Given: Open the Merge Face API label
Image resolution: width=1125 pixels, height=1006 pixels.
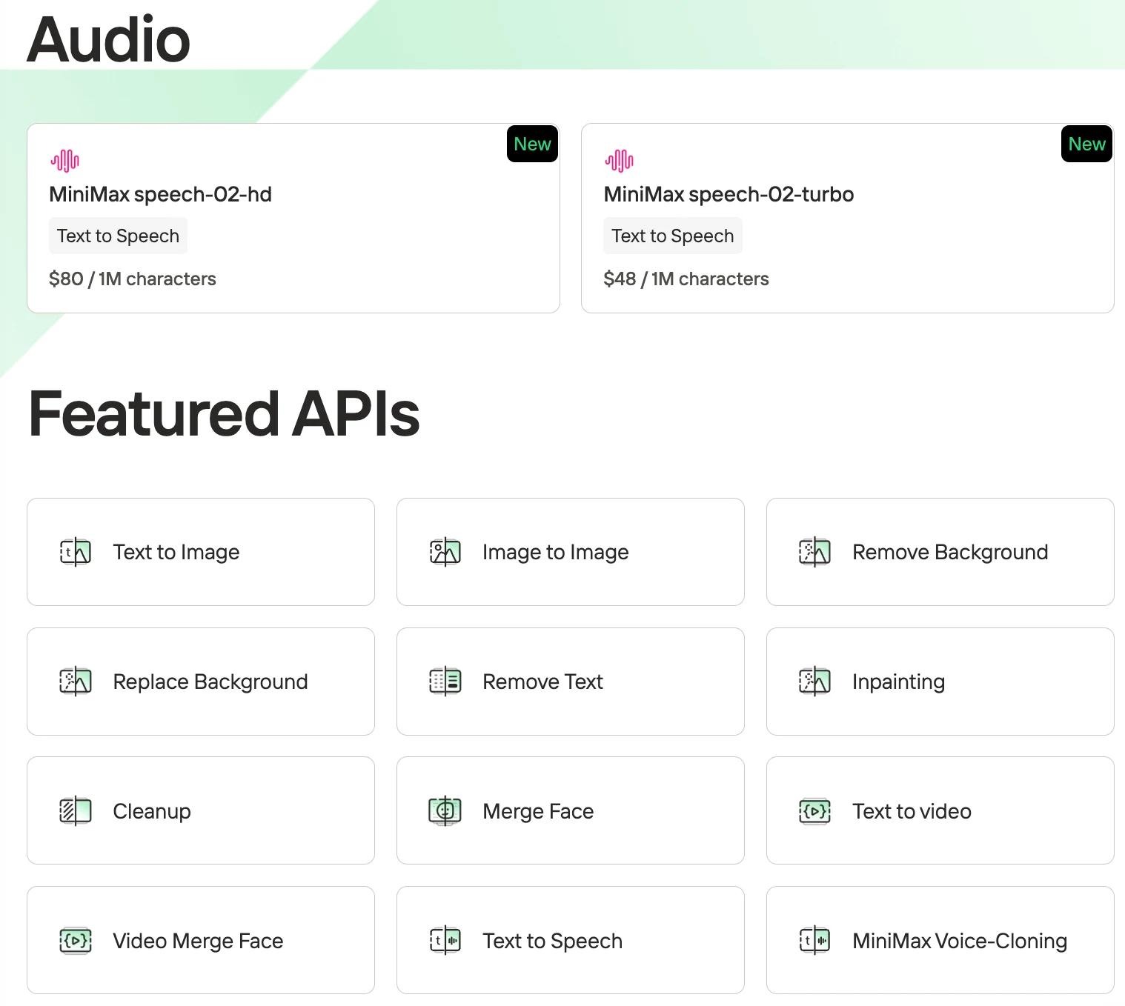Looking at the screenshot, I should pos(538,811).
